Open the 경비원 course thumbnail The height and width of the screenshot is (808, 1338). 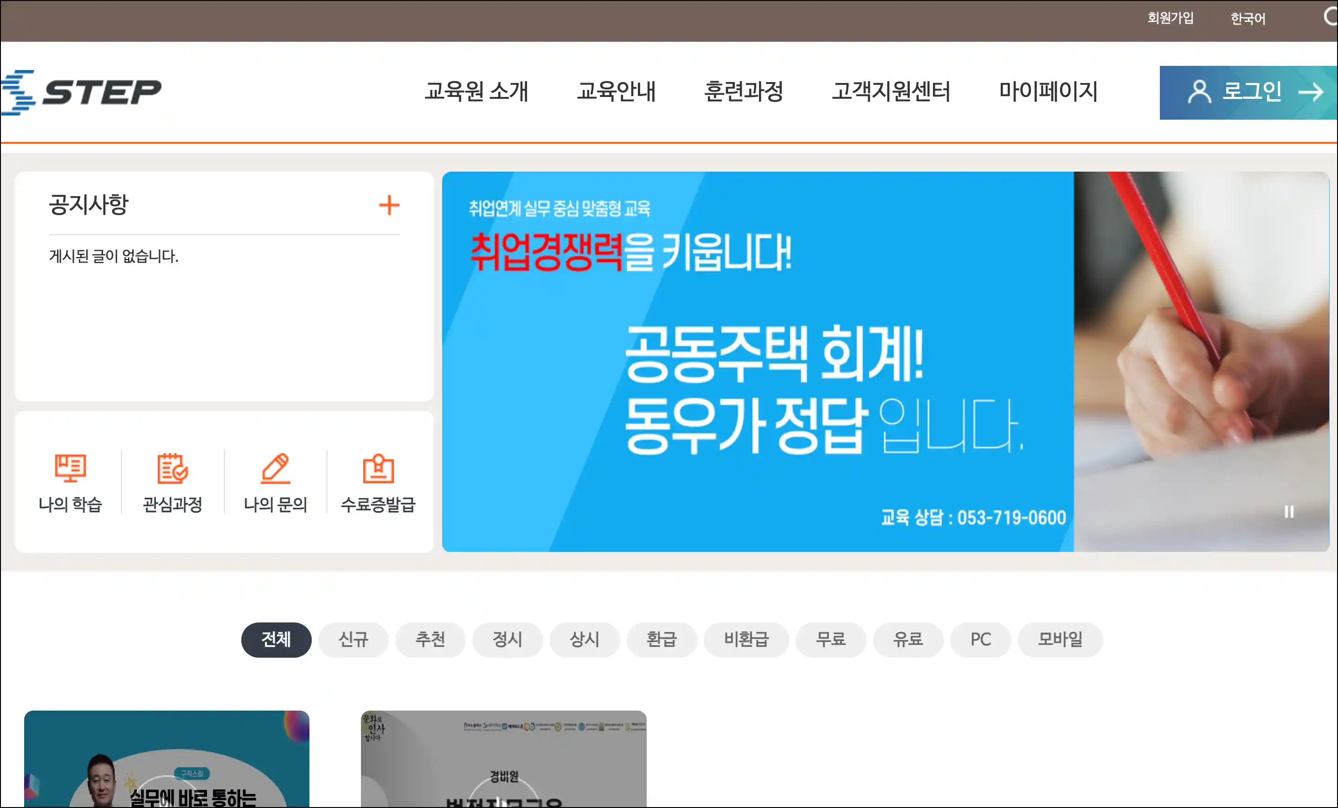pyautogui.click(x=503, y=758)
